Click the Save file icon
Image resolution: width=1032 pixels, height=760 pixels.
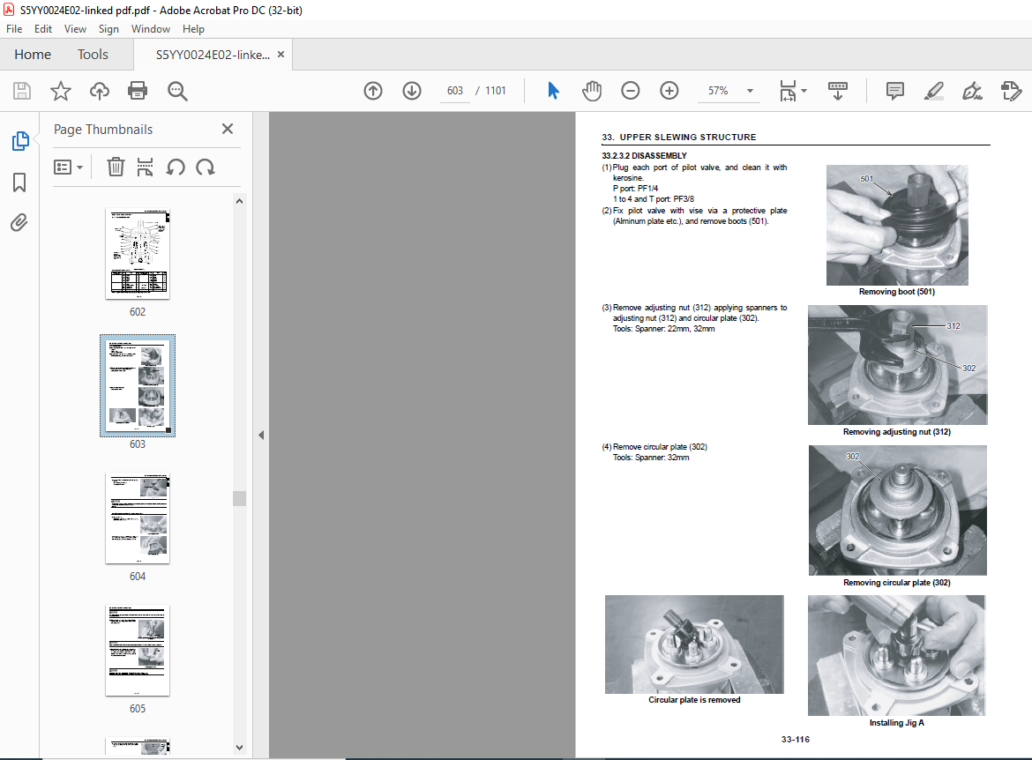(x=22, y=91)
